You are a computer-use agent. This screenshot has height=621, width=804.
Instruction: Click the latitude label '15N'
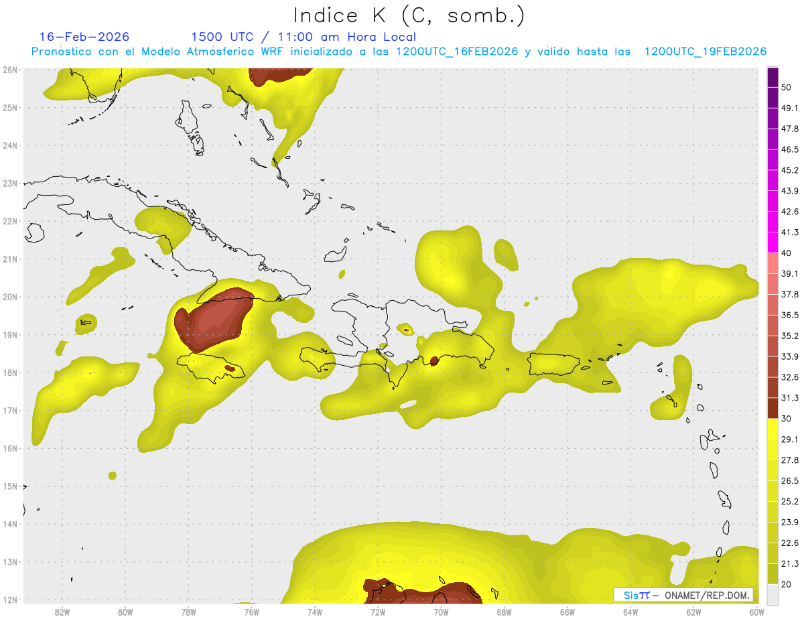pos(10,486)
